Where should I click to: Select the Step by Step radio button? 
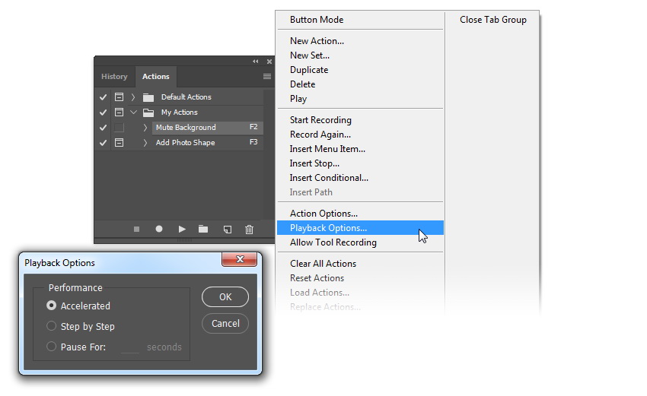point(51,326)
